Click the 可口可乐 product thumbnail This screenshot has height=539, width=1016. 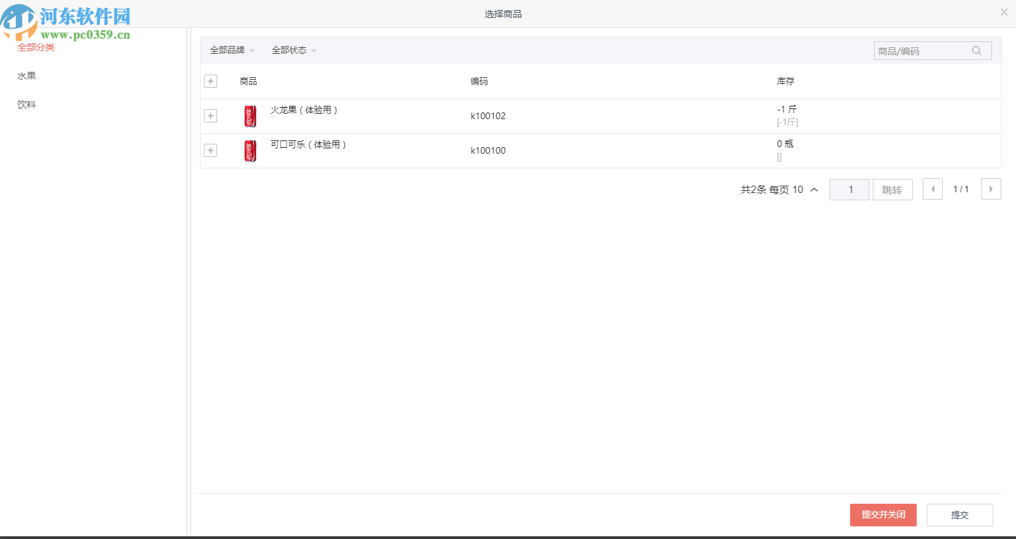[x=251, y=151]
